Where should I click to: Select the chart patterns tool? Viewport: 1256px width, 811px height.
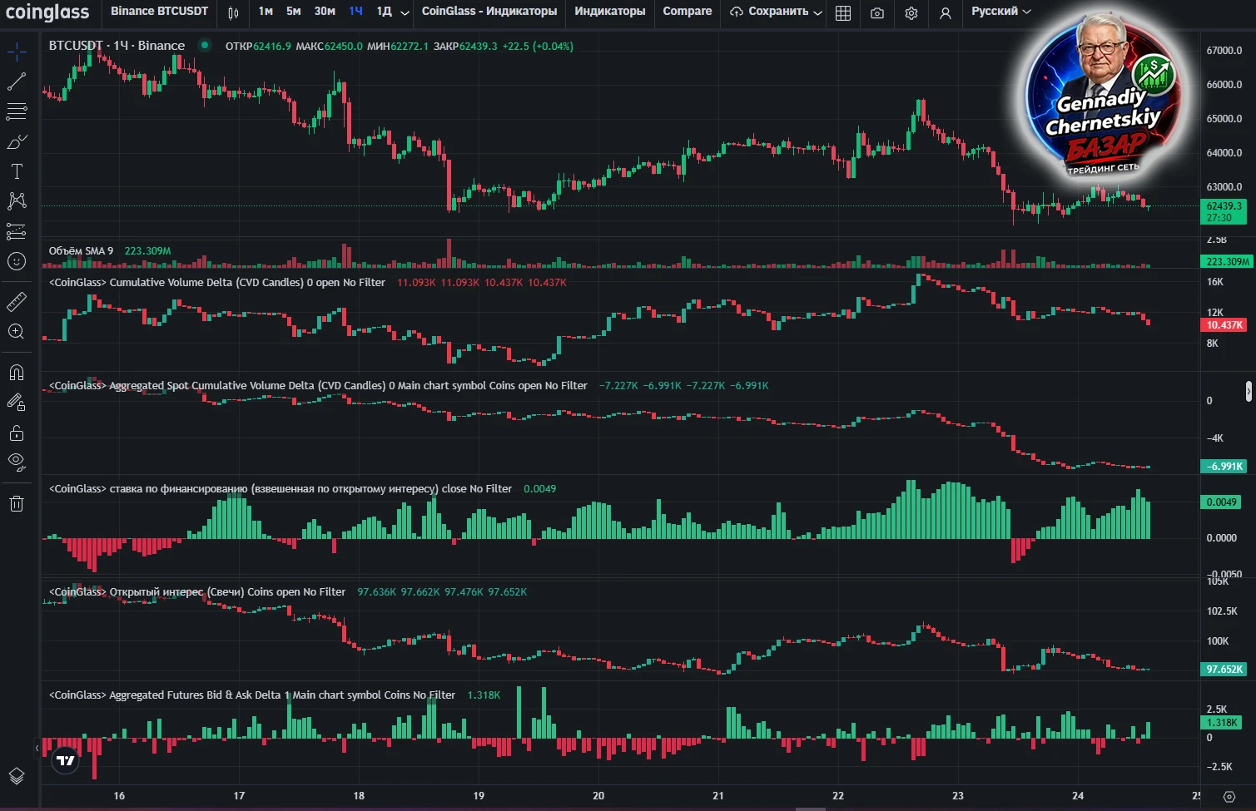point(17,201)
